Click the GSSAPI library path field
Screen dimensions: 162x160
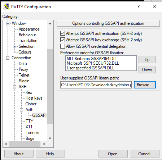96,85
